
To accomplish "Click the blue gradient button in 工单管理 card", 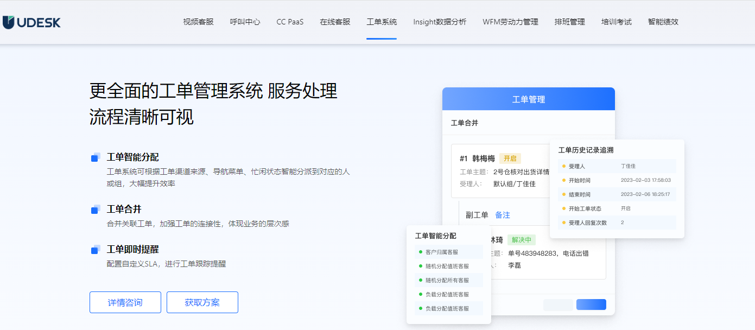I will click(x=591, y=304).
